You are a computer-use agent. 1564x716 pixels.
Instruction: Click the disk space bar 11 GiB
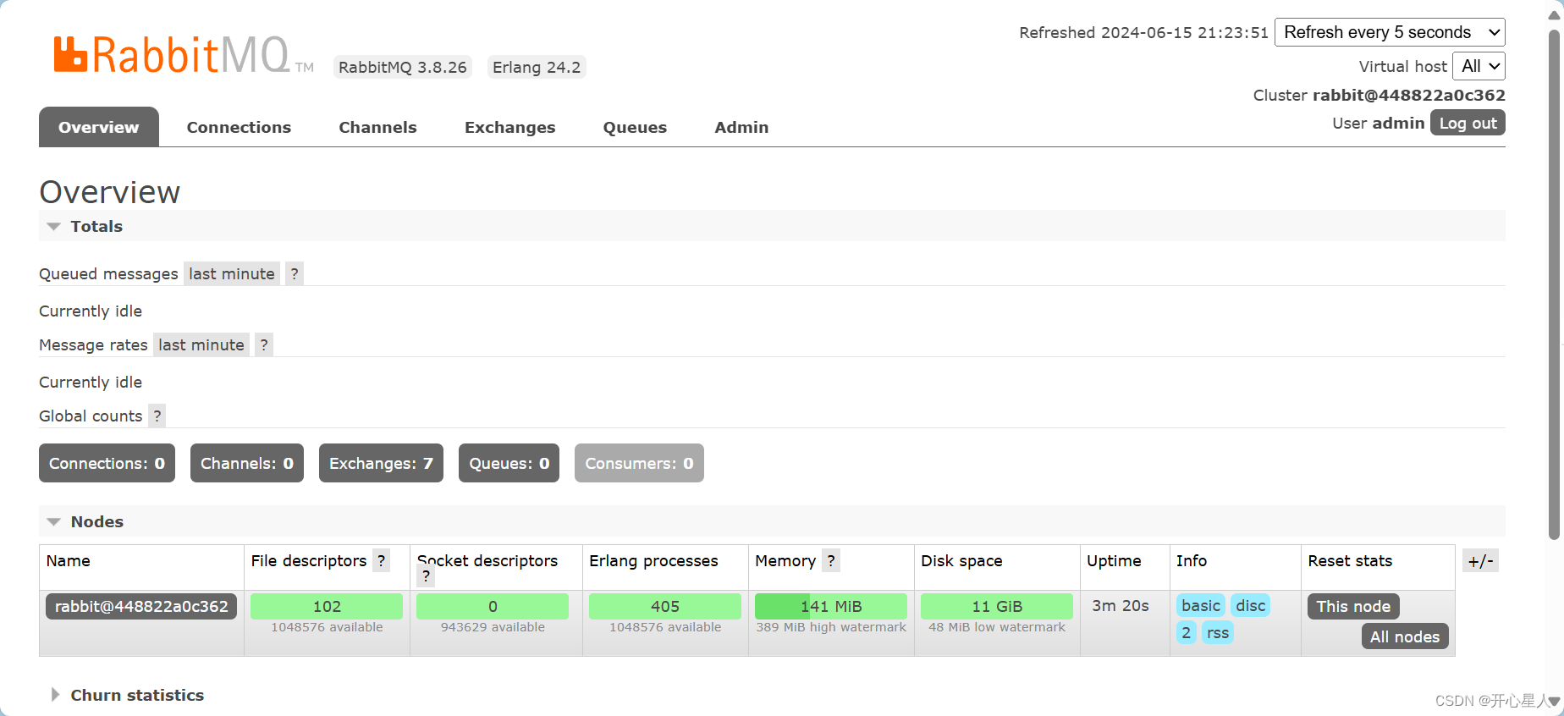pyautogui.click(x=997, y=606)
